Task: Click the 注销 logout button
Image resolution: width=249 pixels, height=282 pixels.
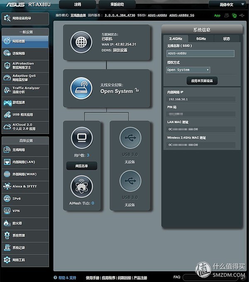Action: click(x=78, y=5)
